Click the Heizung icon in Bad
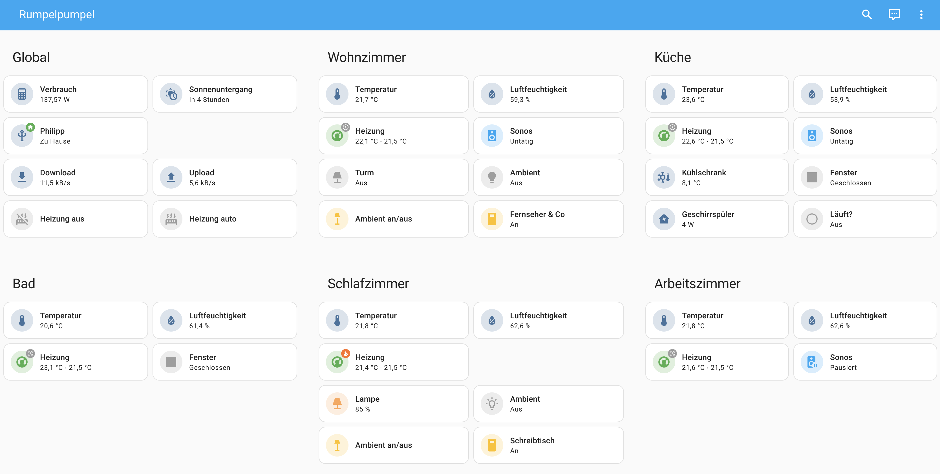Image resolution: width=940 pixels, height=474 pixels. (x=22, y=361)
